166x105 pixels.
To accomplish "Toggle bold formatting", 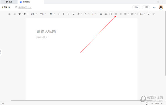I will point(58,14).
